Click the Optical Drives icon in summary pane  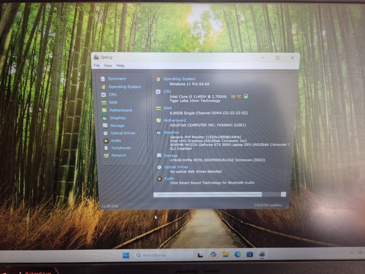(159, 167)
